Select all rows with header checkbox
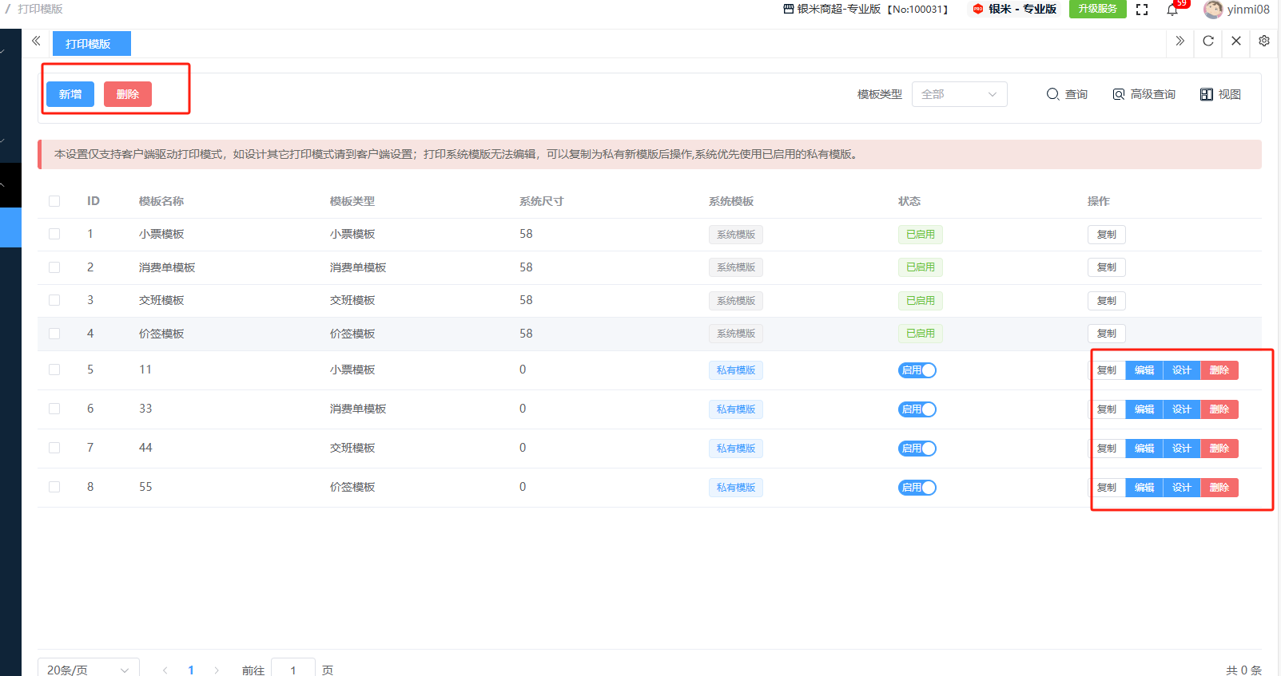 pyautogui.click(x=54, y=201)
